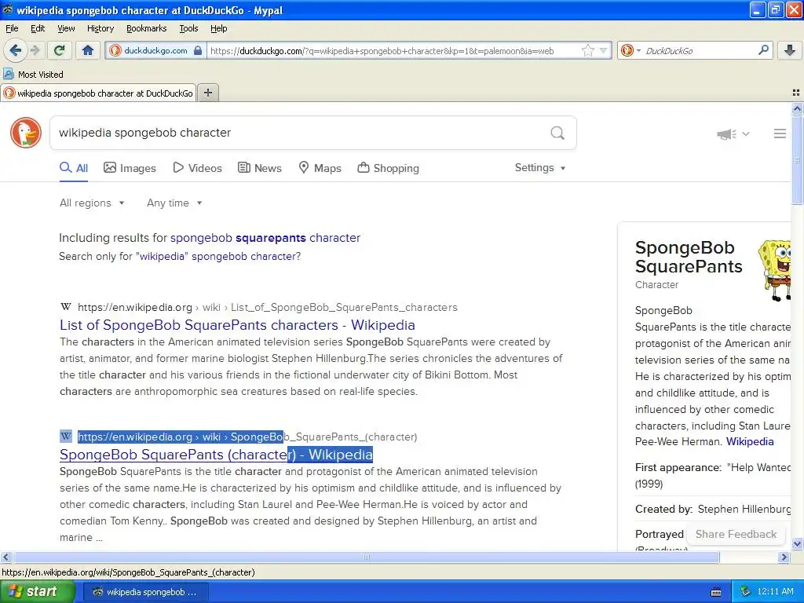
Task: Open the downloads arrow button
Action: click(x=790, y=50)
